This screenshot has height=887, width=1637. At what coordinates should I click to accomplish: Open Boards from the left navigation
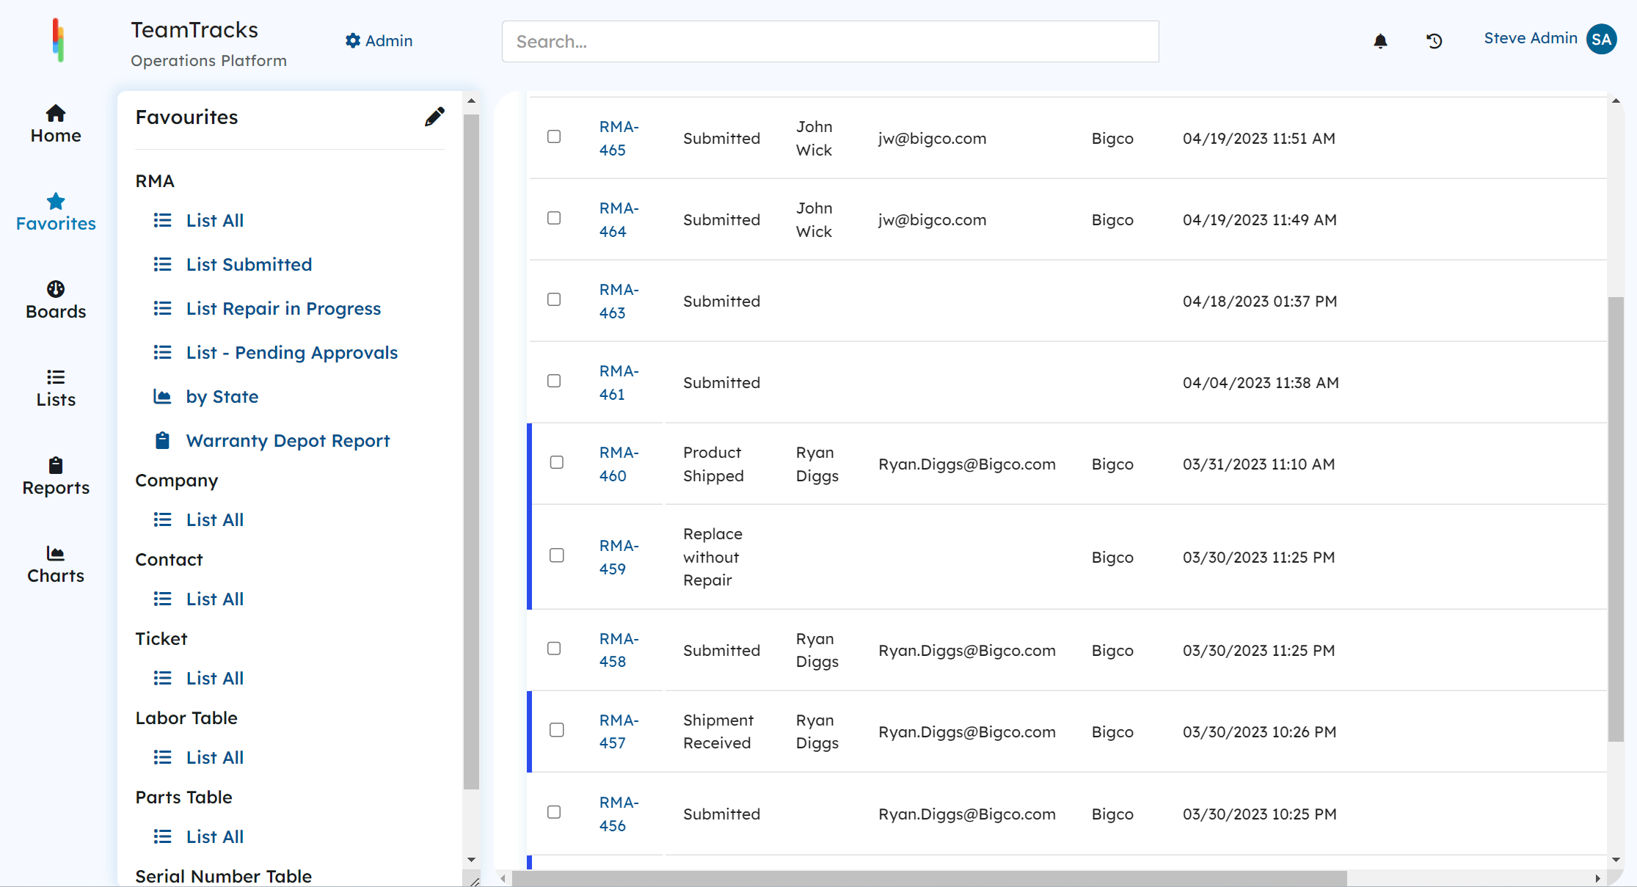(56, 300)
